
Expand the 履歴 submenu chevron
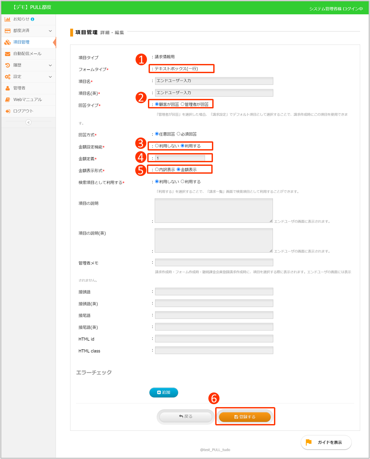[50, 65]
